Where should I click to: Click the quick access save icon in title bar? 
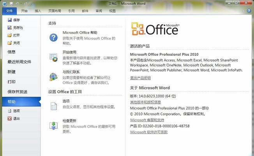[11, 4]
